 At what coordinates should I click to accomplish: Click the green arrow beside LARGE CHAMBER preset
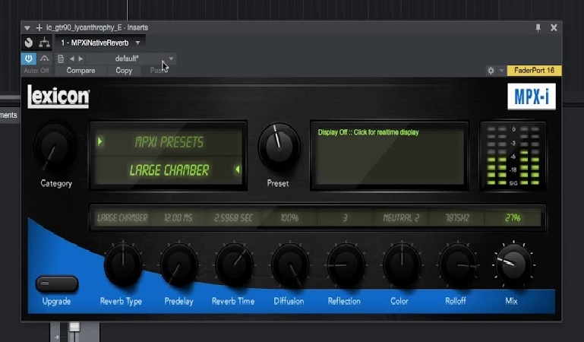click(x=237, y=169)
